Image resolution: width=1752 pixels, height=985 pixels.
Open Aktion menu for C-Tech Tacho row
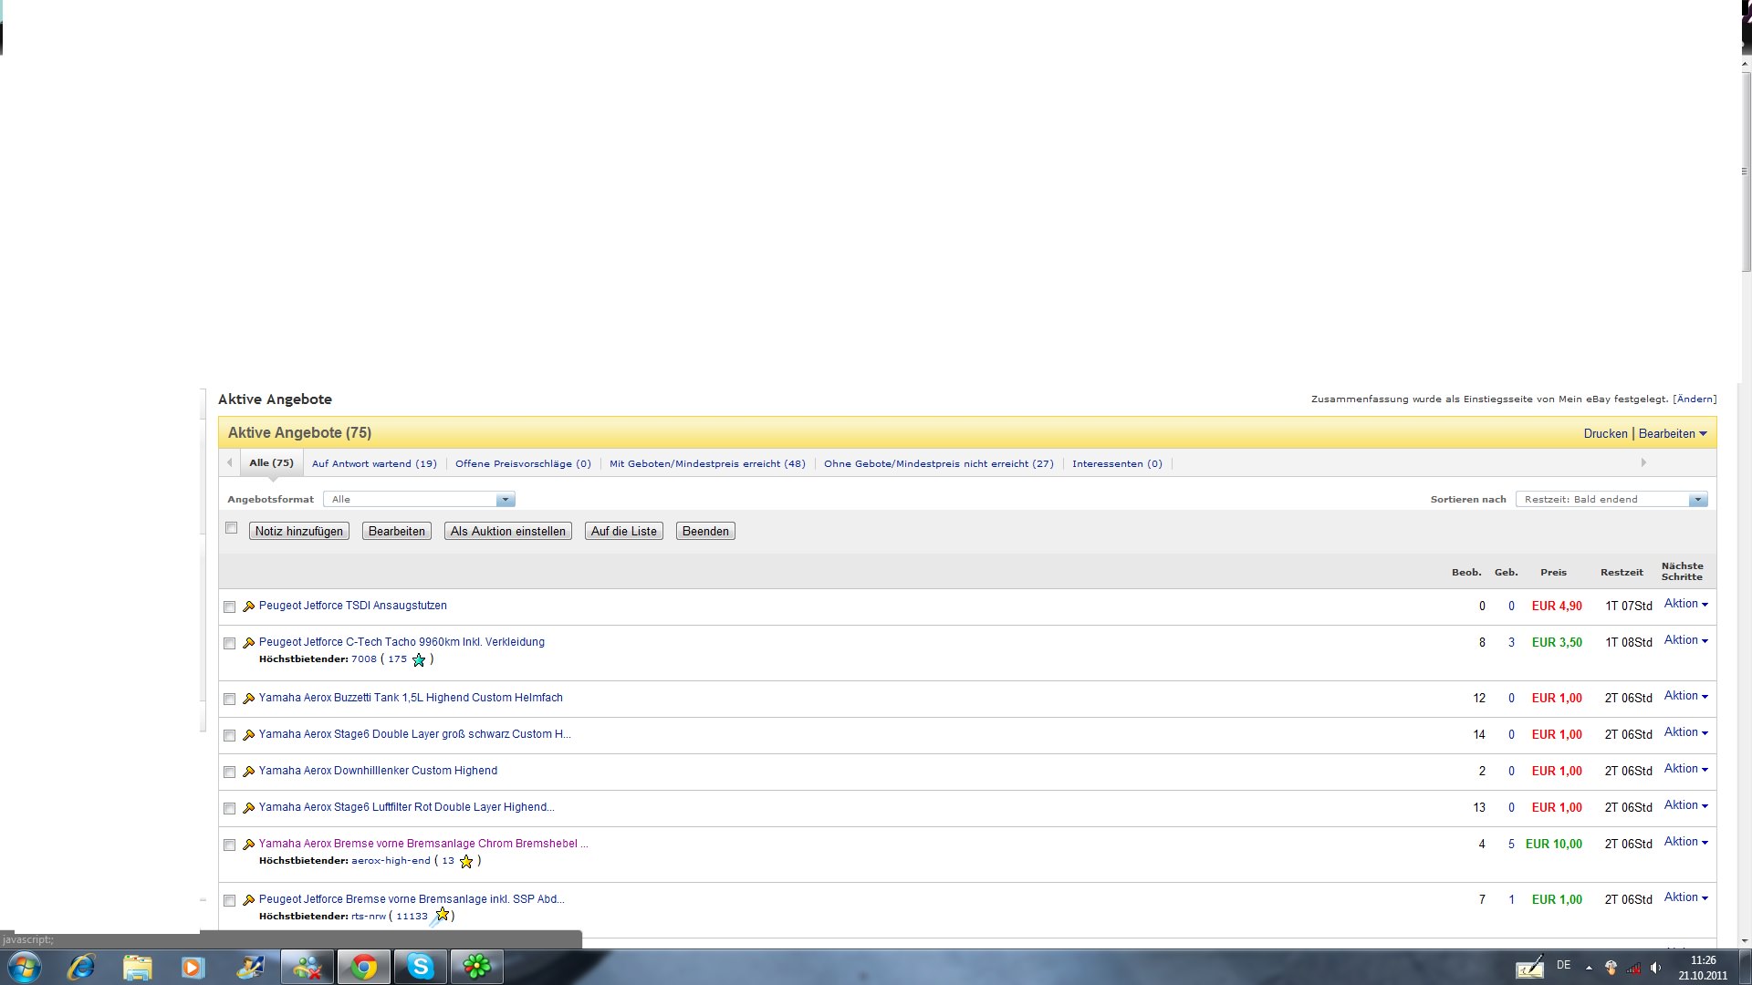(x=1685, y=640)
